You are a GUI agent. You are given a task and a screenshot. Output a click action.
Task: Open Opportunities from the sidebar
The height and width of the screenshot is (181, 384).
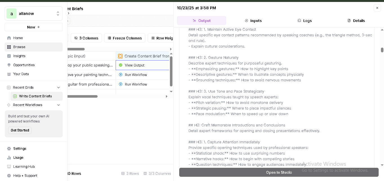pyautogui.click(x=24, y=65)
